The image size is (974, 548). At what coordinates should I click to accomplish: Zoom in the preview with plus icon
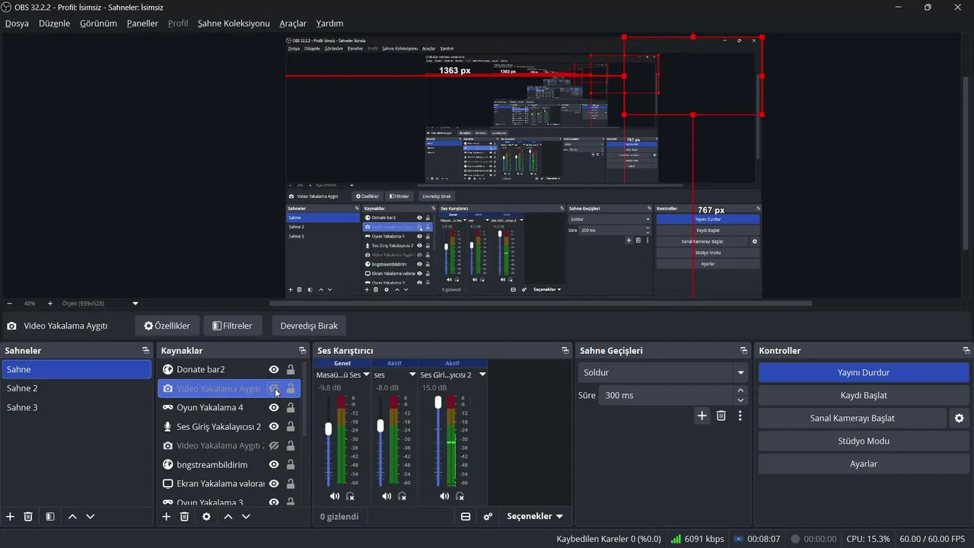50,303
